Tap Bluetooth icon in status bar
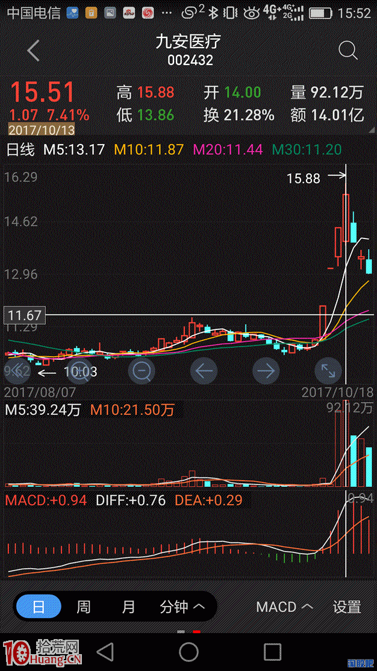Viewport: 377px width, 671px height. (213, 13)
